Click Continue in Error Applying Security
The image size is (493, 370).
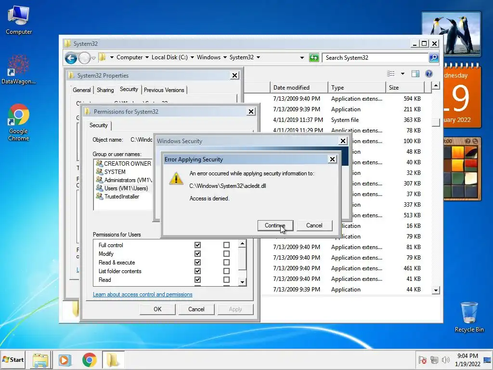point(275,225)
